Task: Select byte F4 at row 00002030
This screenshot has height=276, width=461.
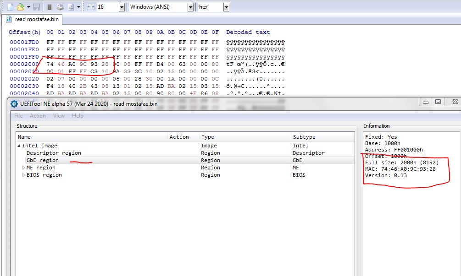Action: [50, 86]
